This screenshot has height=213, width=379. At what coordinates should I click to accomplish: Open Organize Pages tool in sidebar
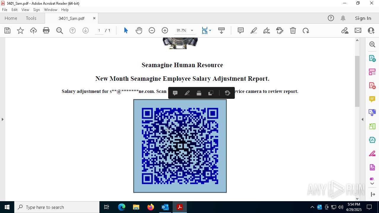click(372, 72)
